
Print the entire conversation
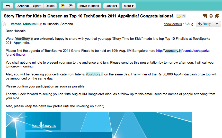click(x=211, y=16)
